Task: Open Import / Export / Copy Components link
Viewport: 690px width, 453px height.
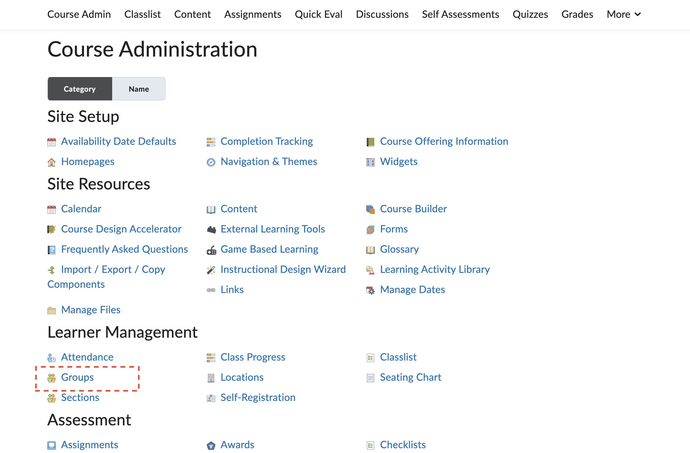Action: click(113, 269)
